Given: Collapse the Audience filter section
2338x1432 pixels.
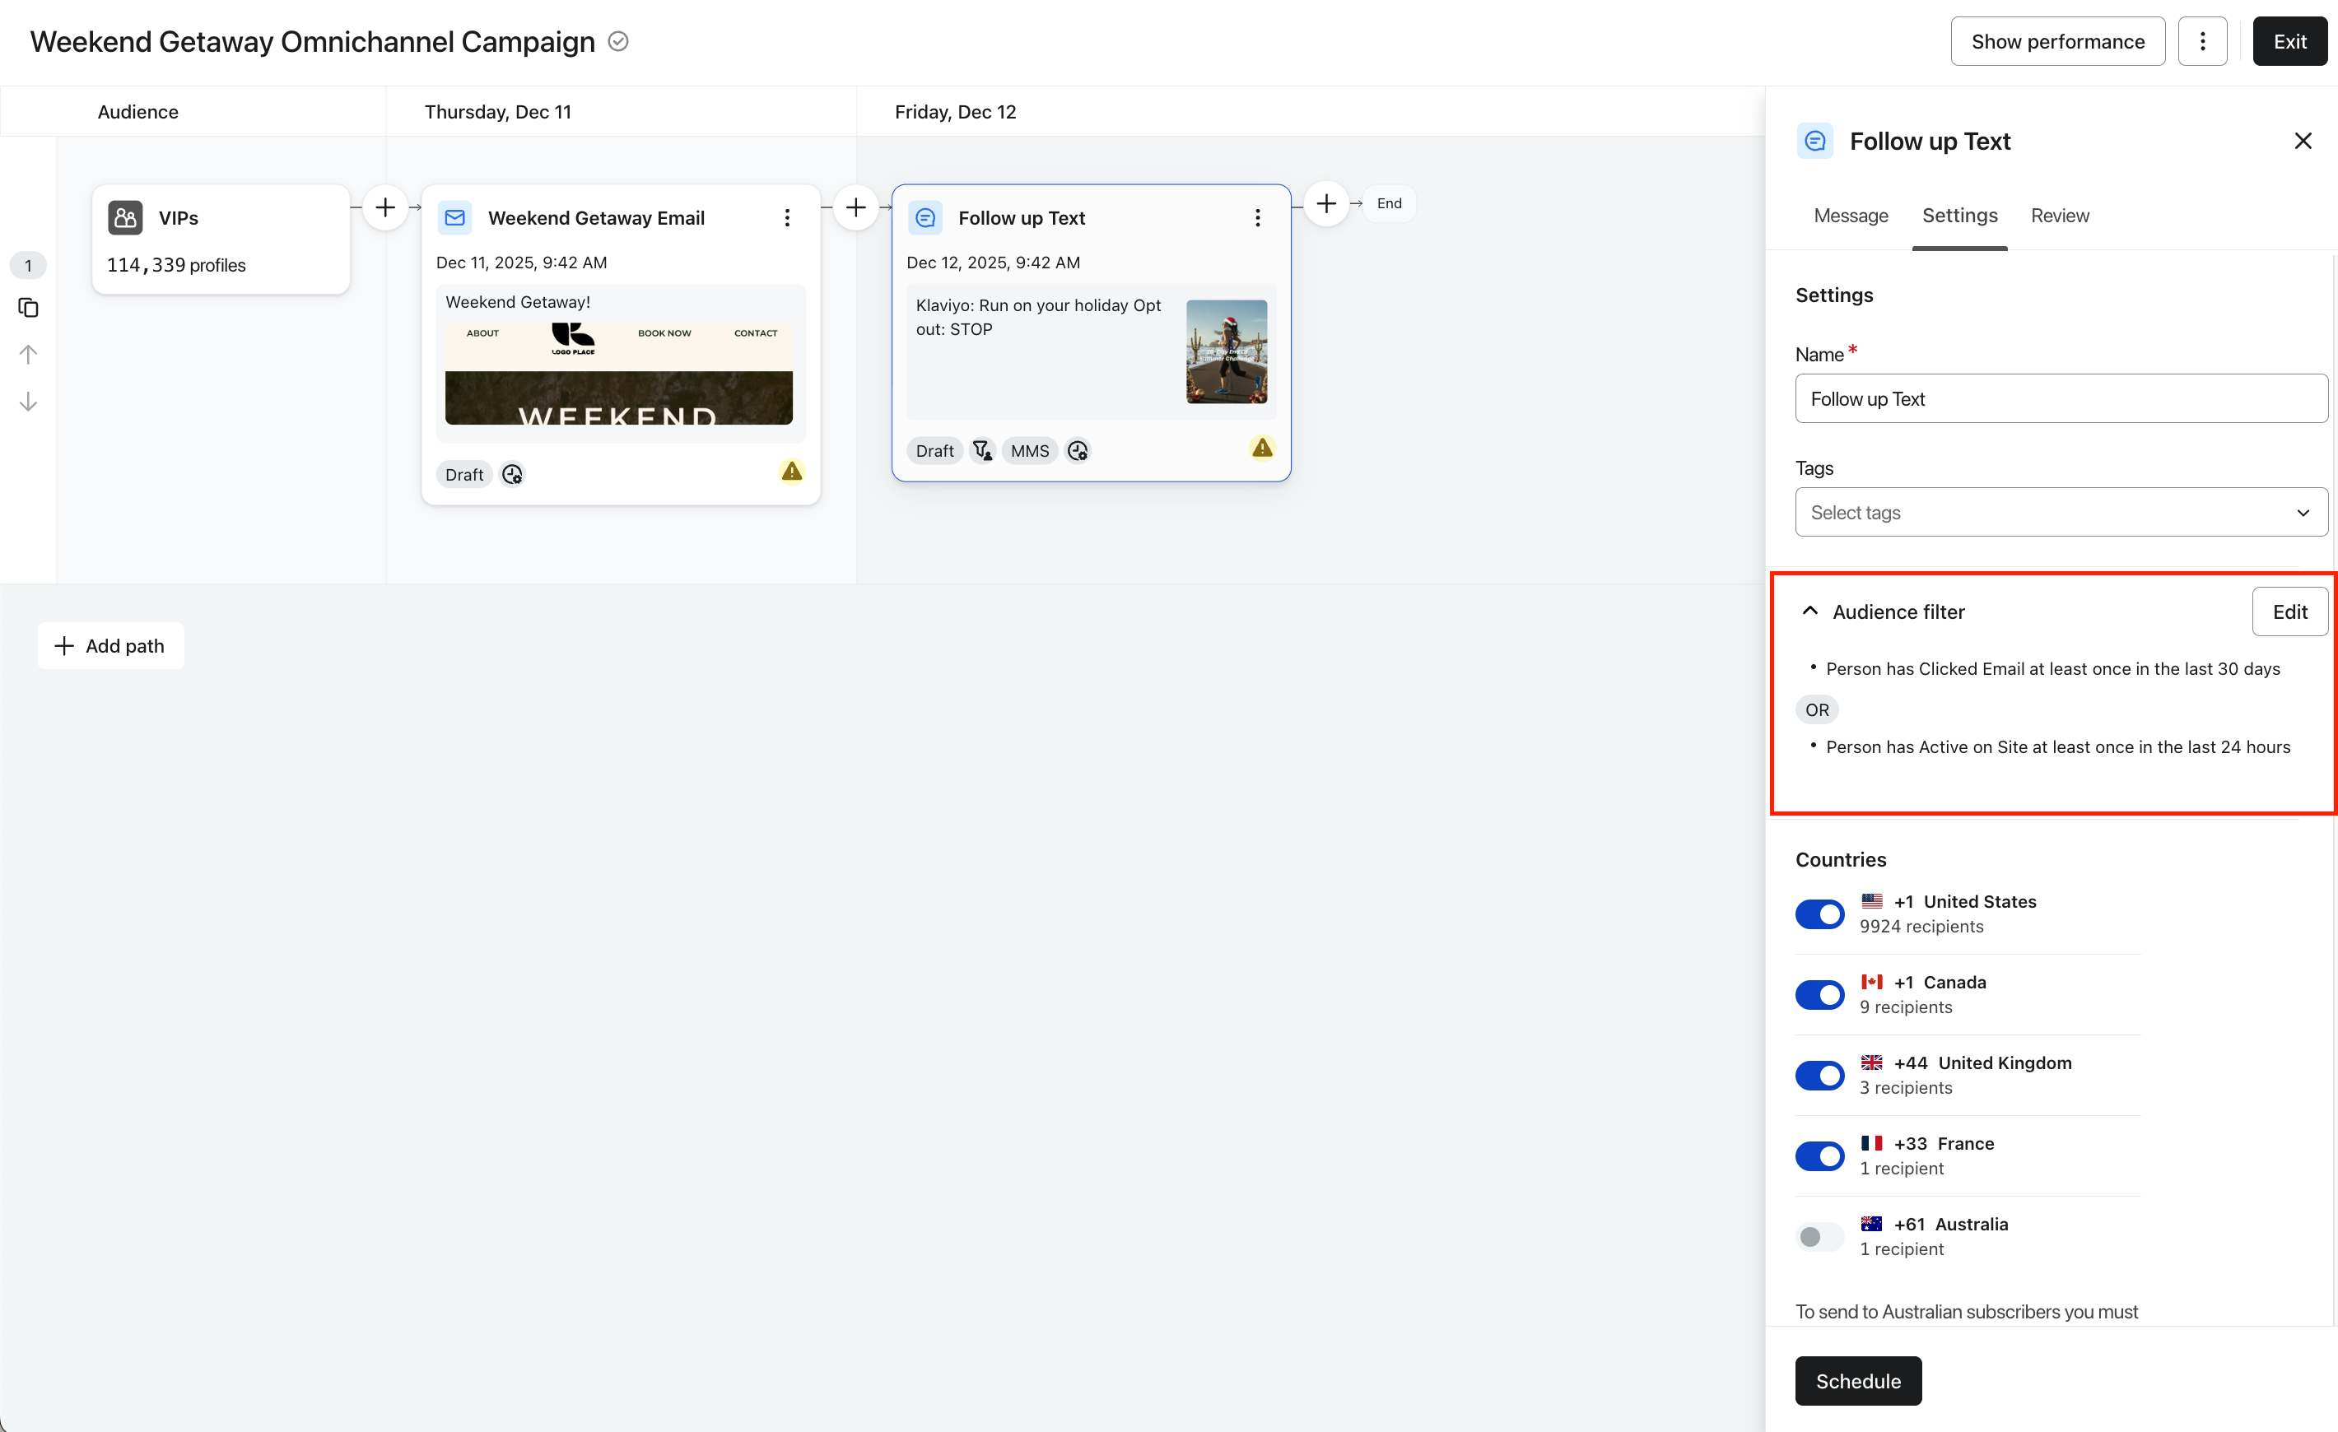Looking at the screenshot, I should [1809, 611].
